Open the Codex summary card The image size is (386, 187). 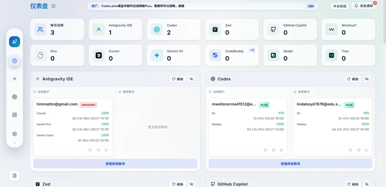click(174, 30)
